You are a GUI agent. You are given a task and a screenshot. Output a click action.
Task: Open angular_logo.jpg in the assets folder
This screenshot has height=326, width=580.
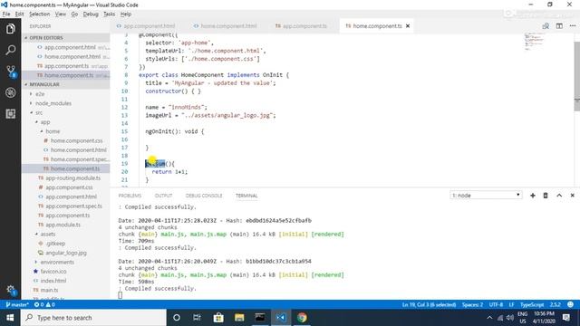coord(66,253)
